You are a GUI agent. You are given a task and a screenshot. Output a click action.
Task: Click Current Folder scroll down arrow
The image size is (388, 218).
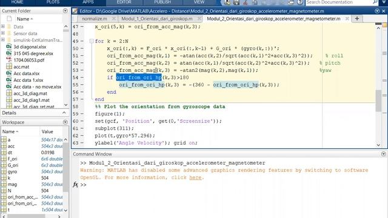pyautogui.click(x=65, y=105)
